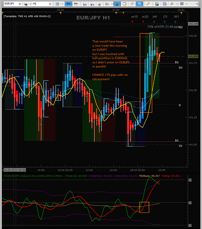Click the EUR/JPY H1 chart title

pyautogui.click(x=93, y=18)
